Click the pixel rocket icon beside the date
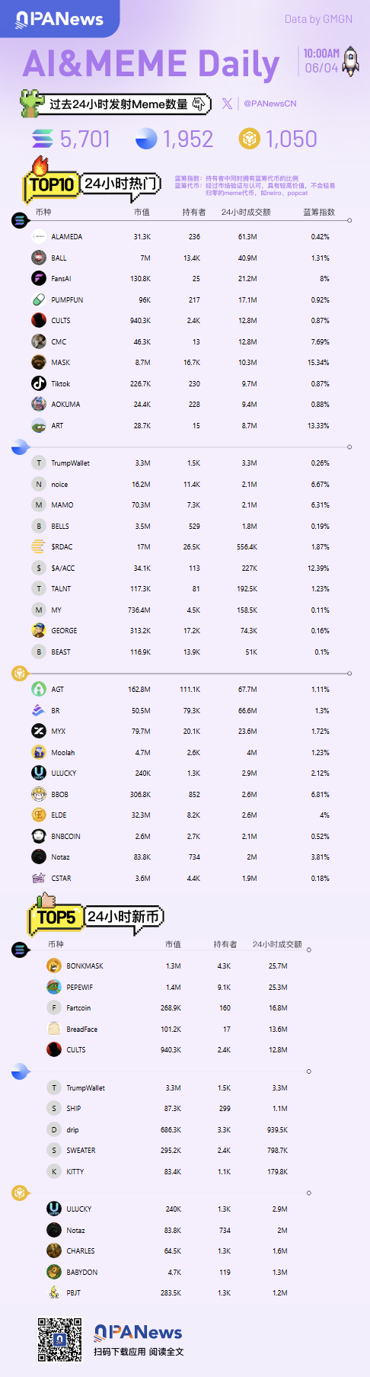 [350, 61]
